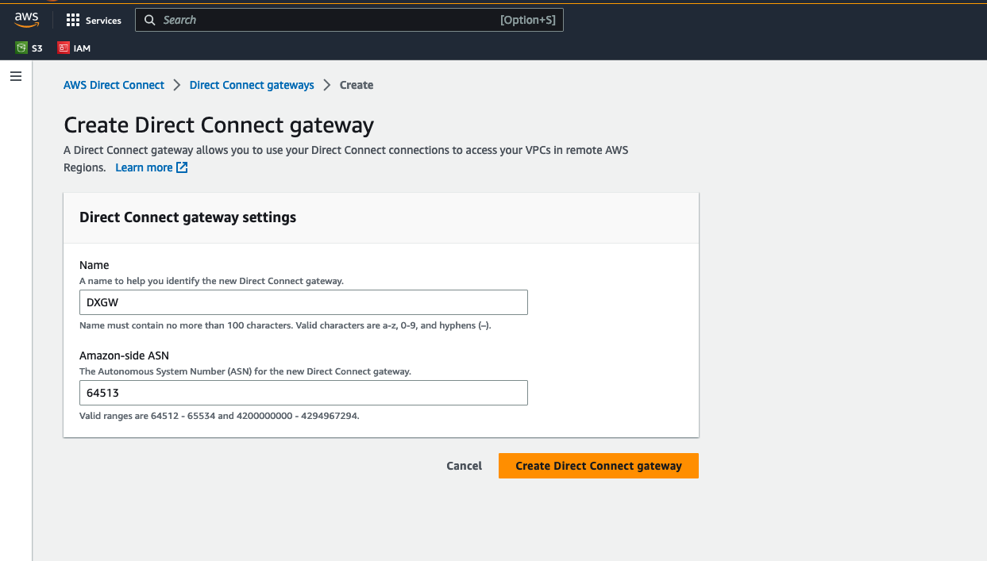Open the sidebar hamburger menu
The height and width of the screenshot is (561, 987).
pyautogui.click(x=16, y=76)
